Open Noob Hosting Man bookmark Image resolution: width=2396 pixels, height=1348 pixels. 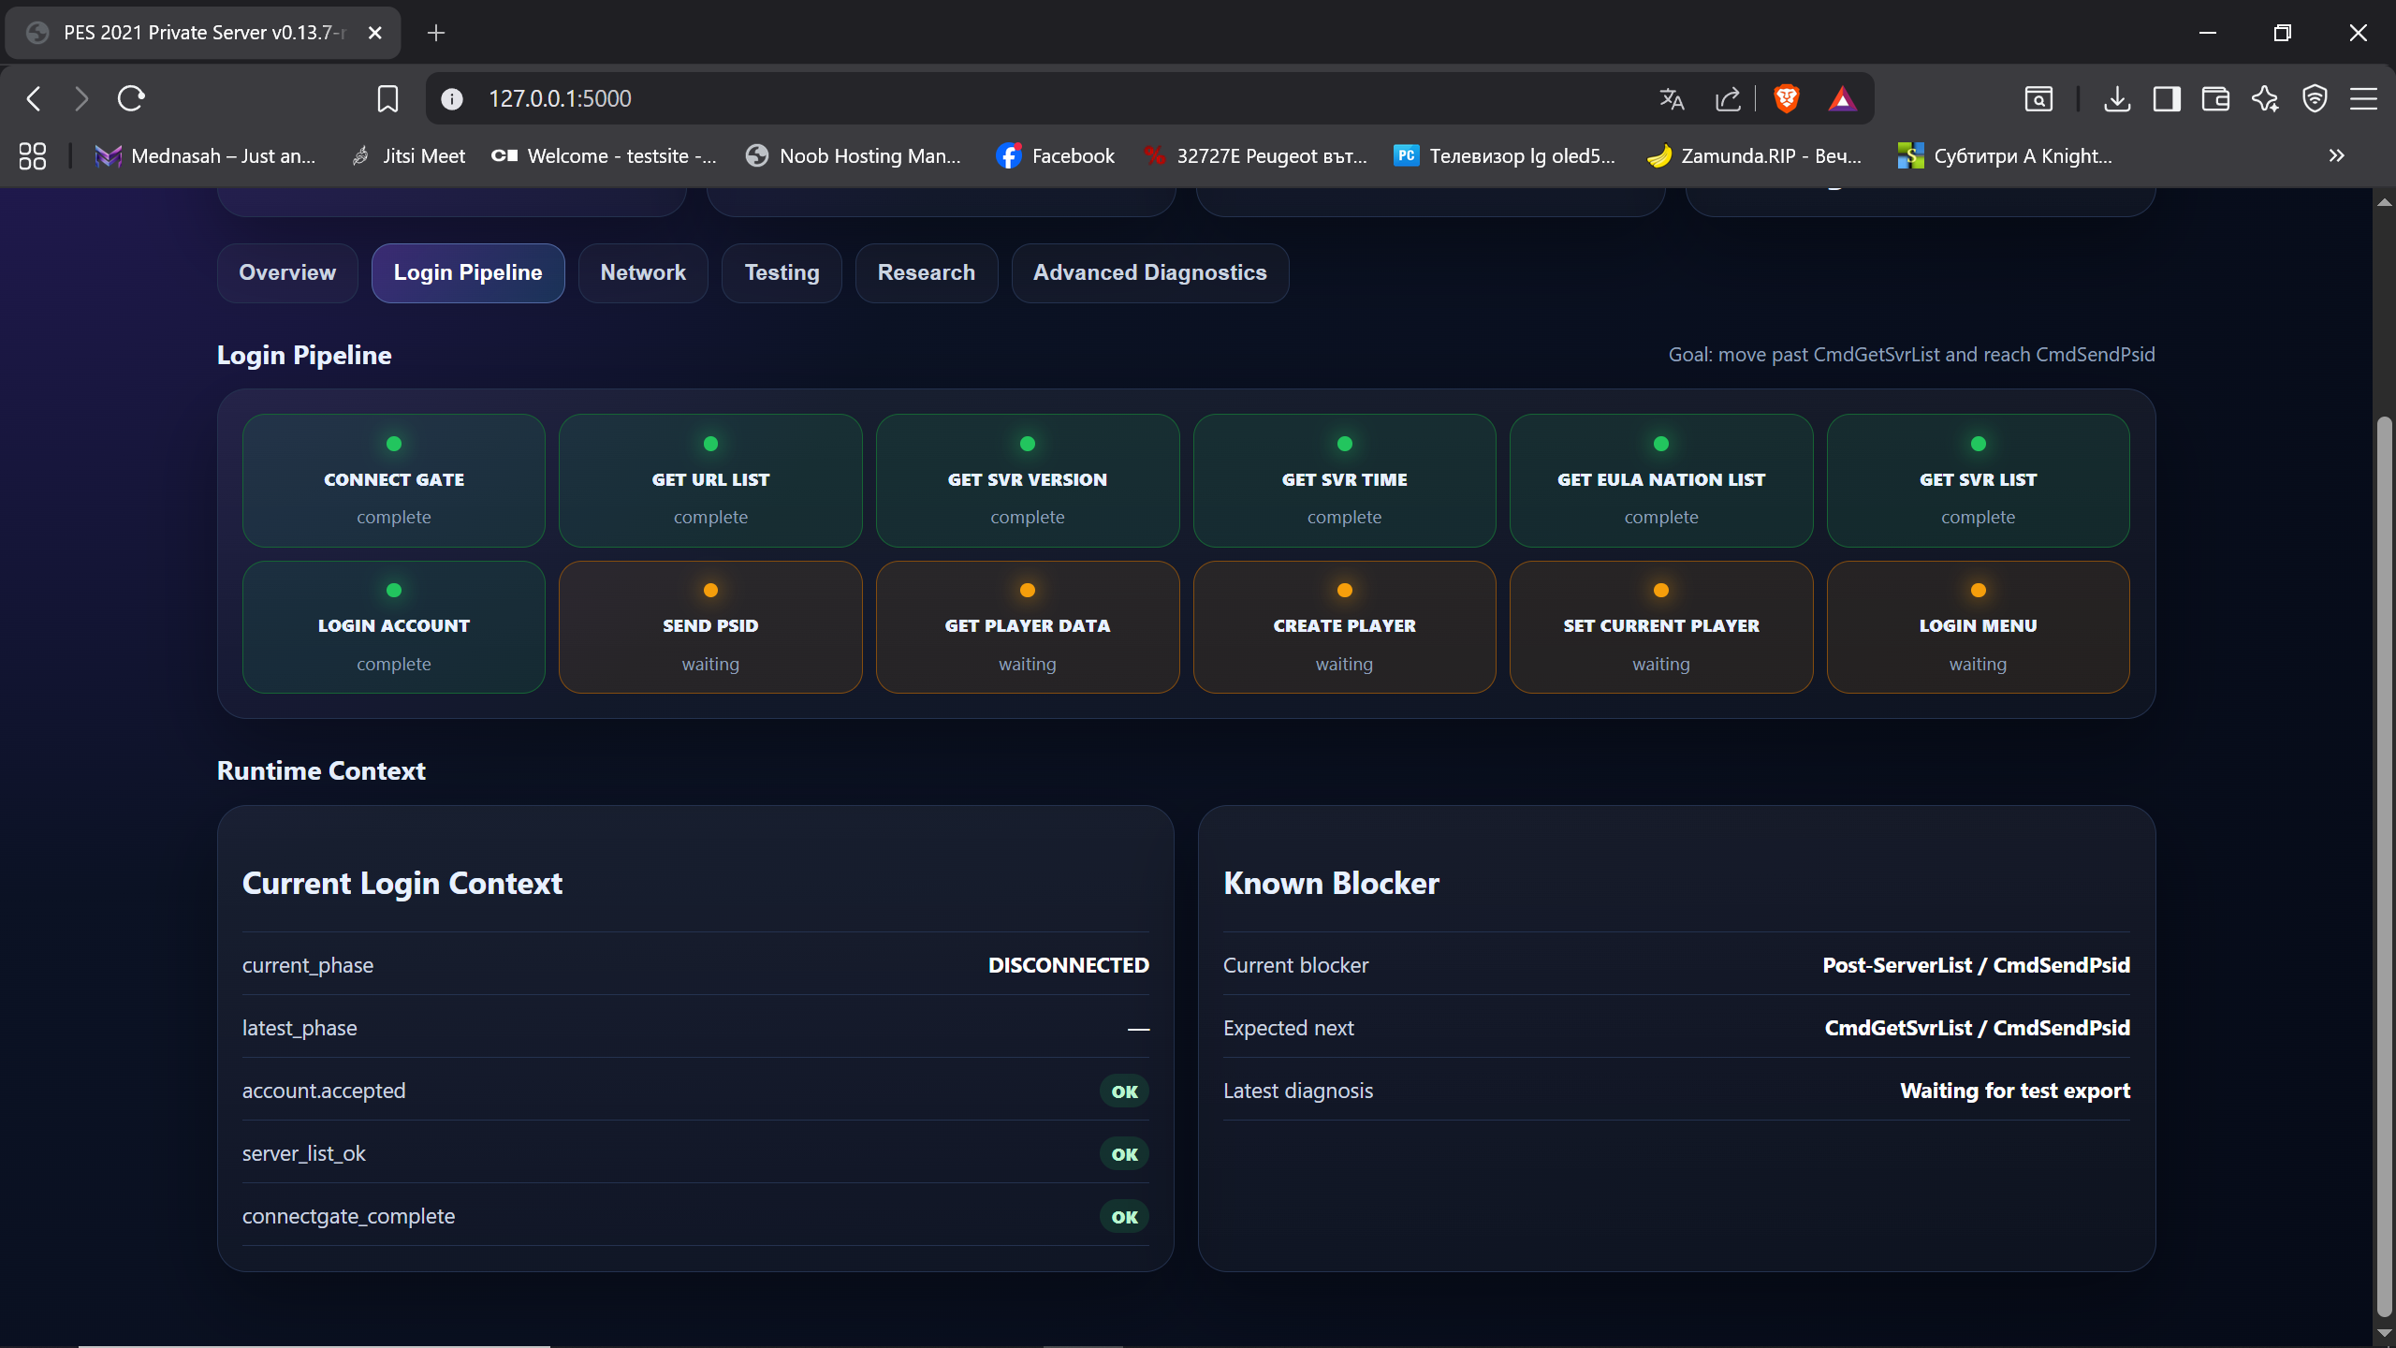tap(854, 155)
